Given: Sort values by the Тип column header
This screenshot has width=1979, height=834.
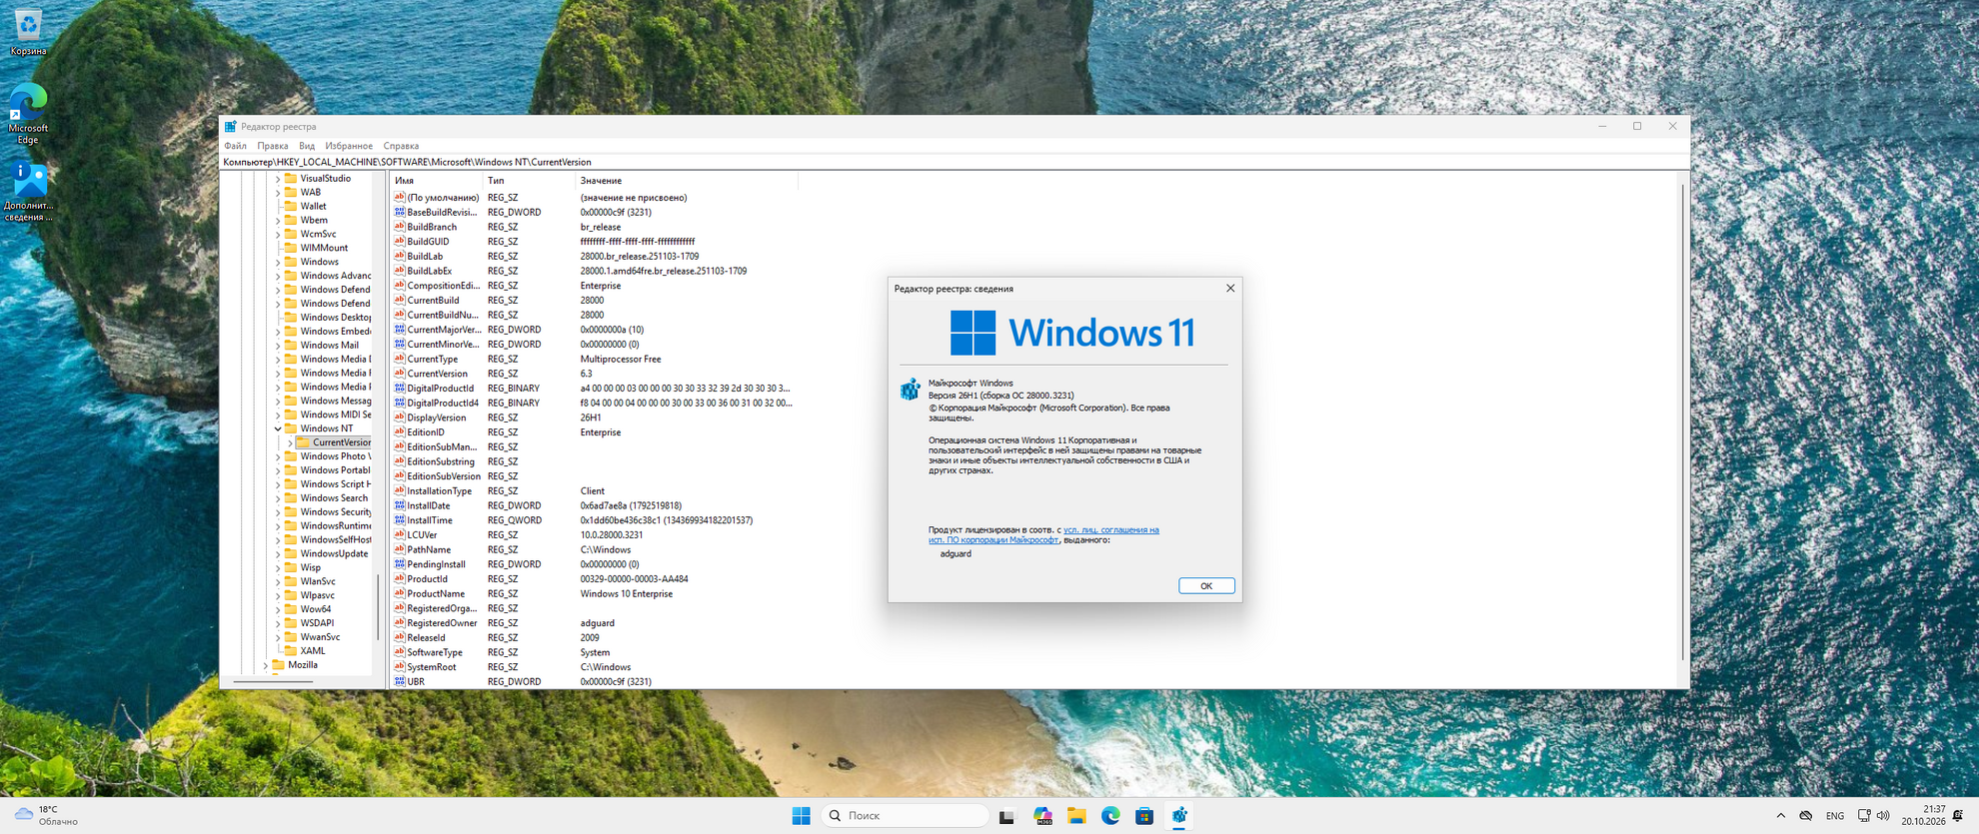Looking at the screenshot, I should pos(527,181).
